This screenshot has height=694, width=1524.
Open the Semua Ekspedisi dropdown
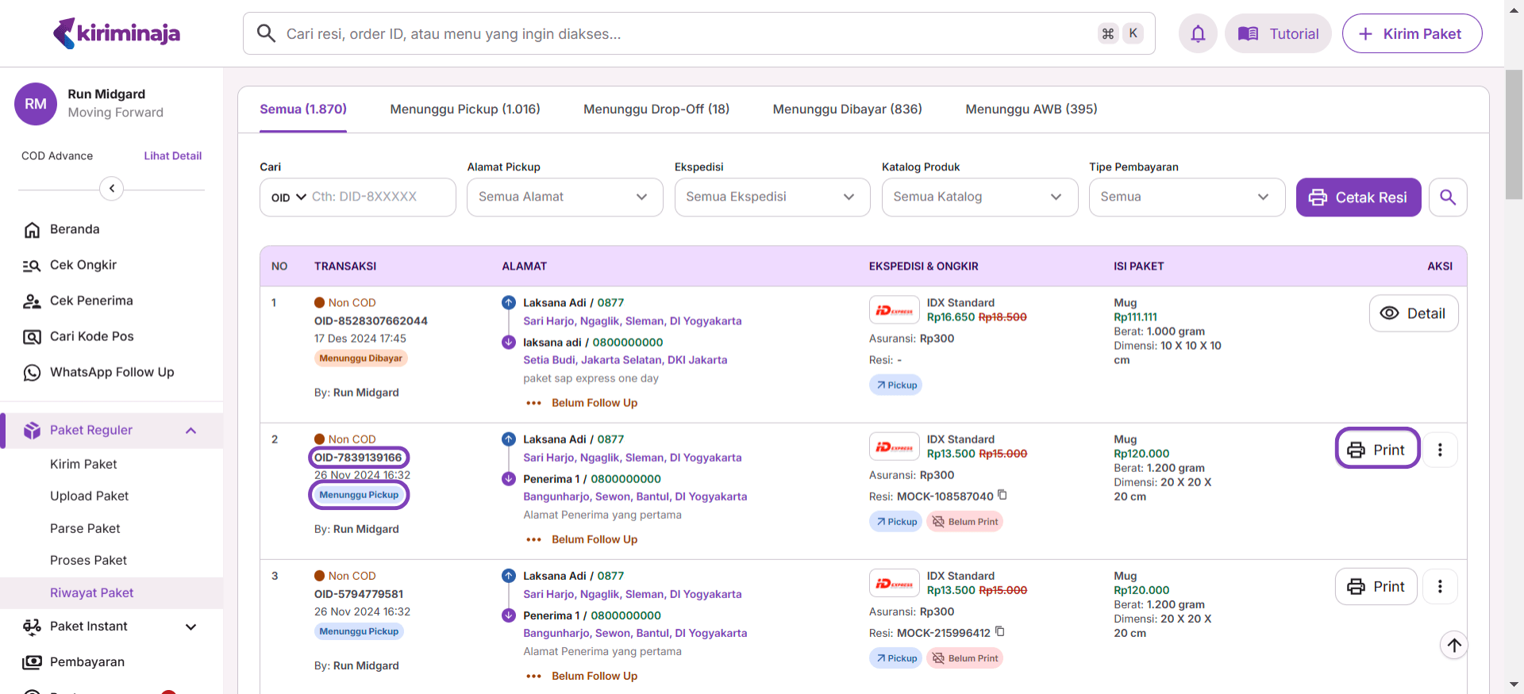pos(772,197)
